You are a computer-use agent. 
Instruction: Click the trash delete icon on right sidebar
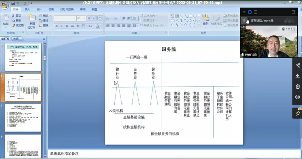[x=298, y=86]
